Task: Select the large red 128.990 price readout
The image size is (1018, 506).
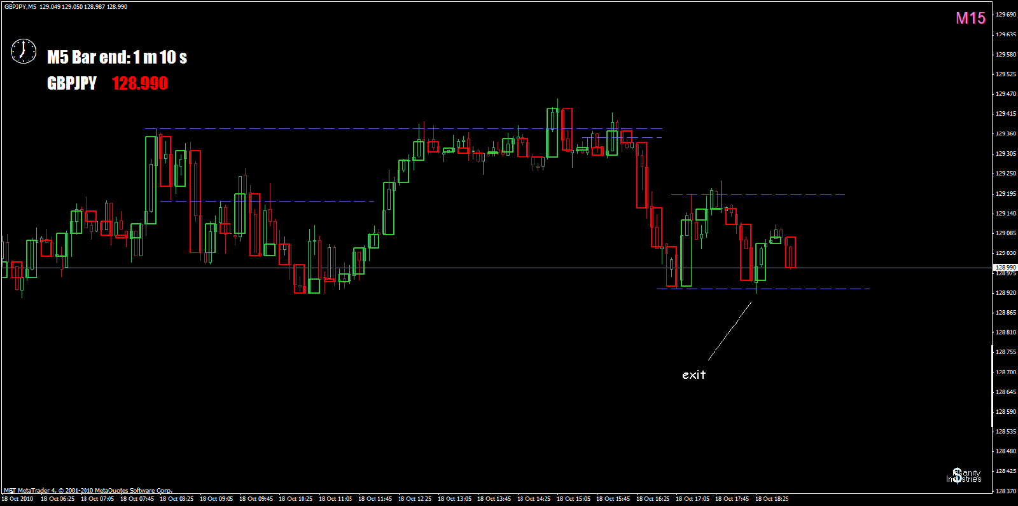Action: 140,83
